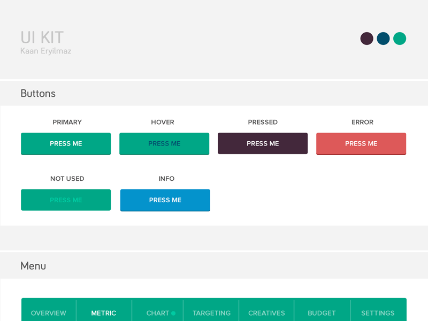Click the UI KIT title
Image resolution: width=428 pixels, height=321 pixels.
coord(41,37)
